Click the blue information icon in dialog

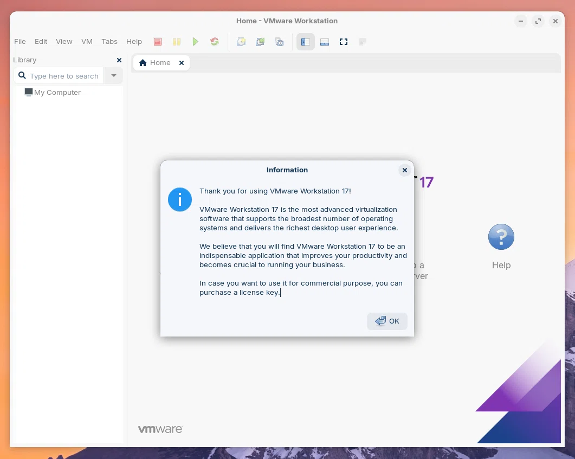point(180,199)
